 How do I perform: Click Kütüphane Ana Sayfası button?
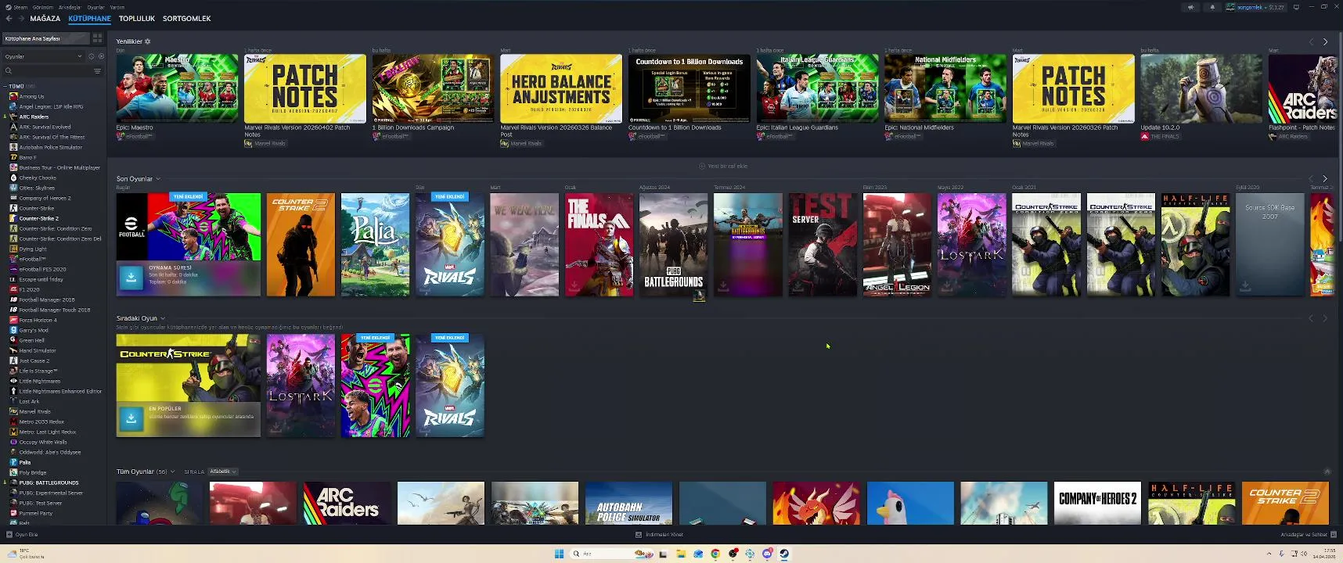pos(45,38)
